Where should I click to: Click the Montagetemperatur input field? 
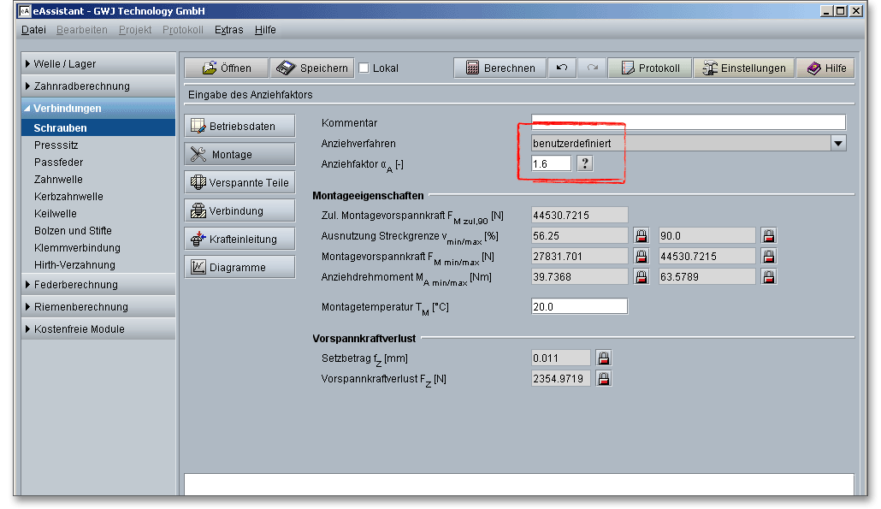[579, 306]
